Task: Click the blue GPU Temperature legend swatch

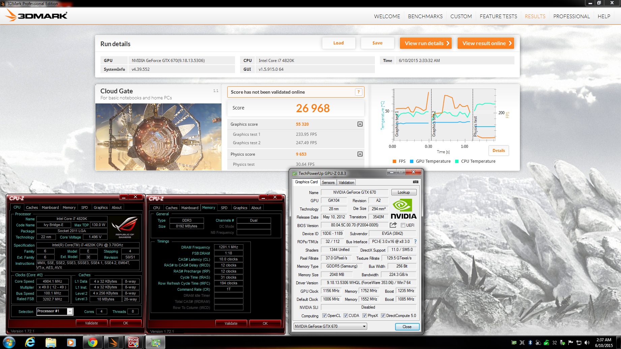Action: (412, 161)
